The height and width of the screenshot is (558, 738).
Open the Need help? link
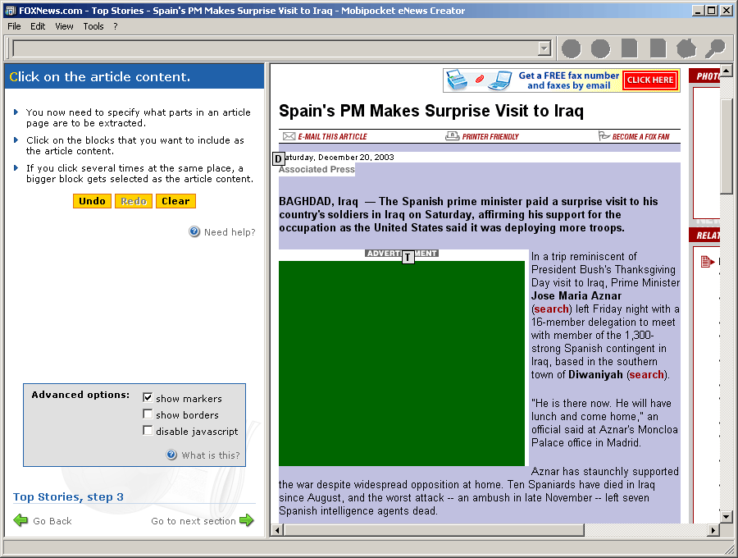click(230, 232)
